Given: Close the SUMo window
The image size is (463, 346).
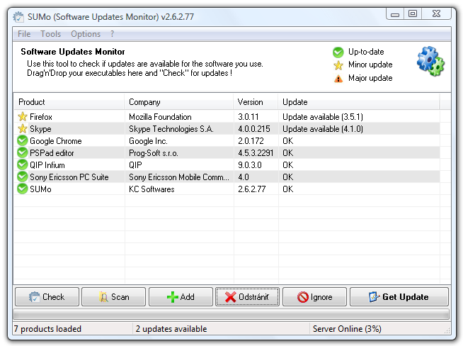Looking at the screenshot, I should coord(436,14).
